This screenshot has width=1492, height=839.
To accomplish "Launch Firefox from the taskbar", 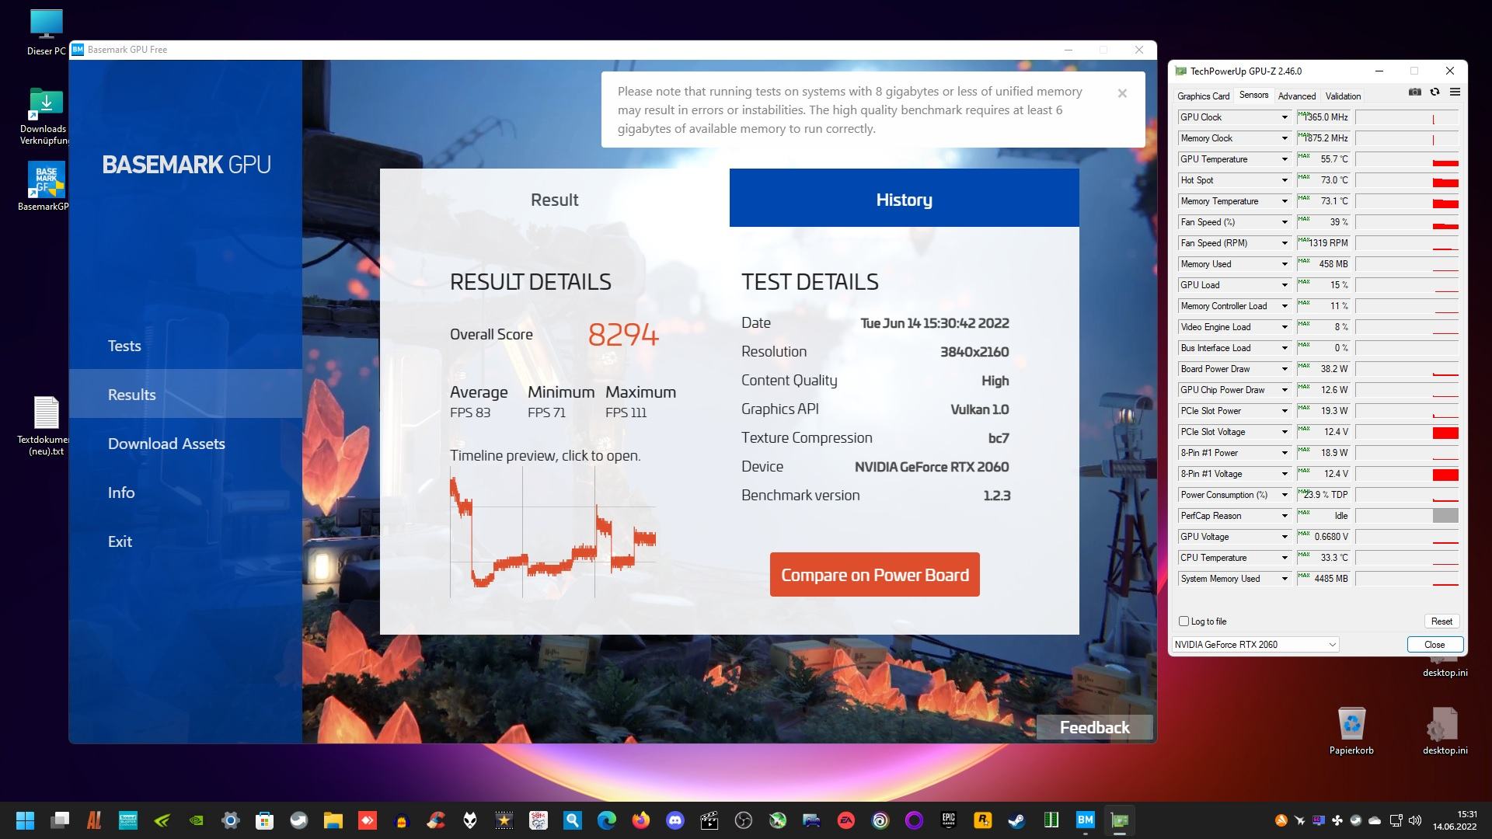I will click(641, 820).
